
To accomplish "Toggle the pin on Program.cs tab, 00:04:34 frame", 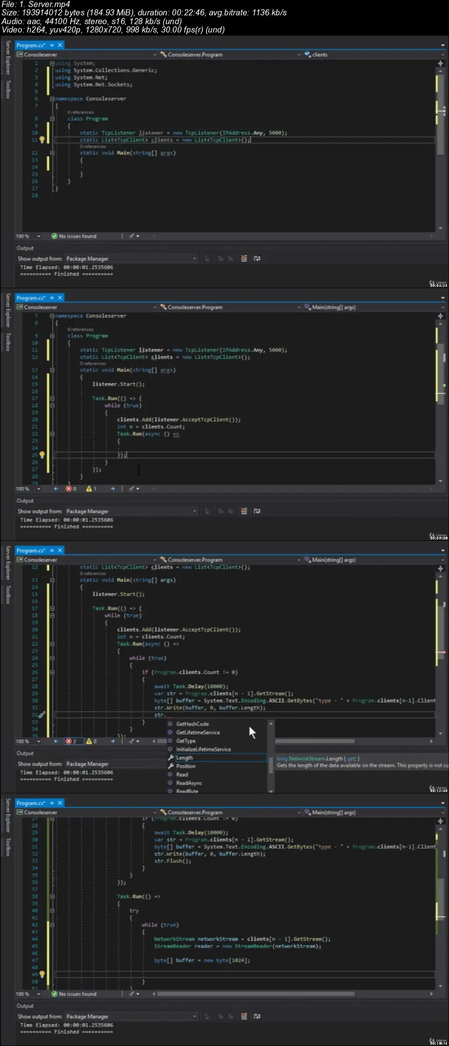I will pyautogui.click(x=52, y=45).
